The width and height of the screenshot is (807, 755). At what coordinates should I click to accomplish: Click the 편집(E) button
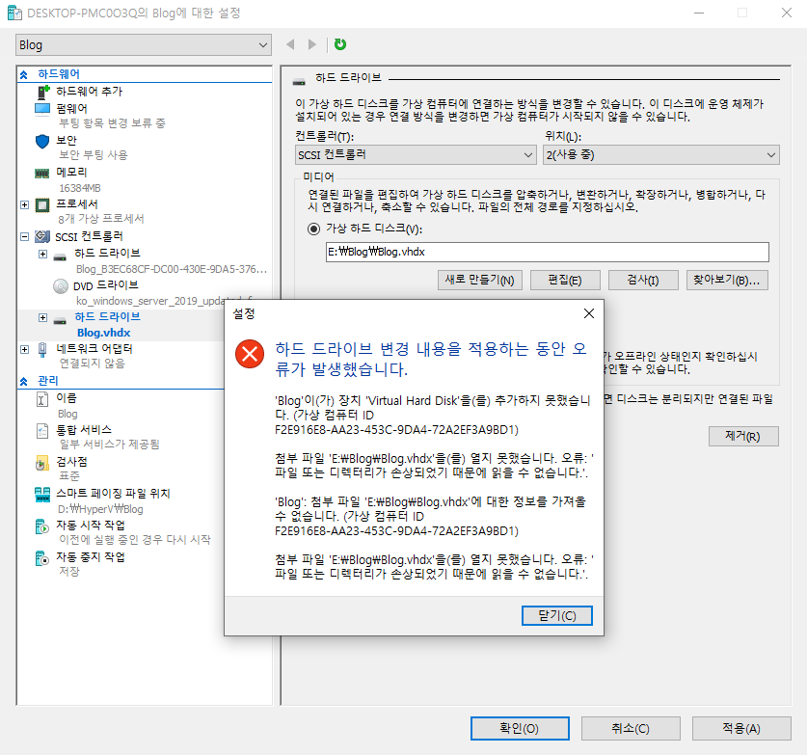(565, 280)
